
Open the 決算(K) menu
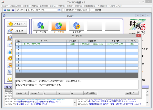click(34, 6)
